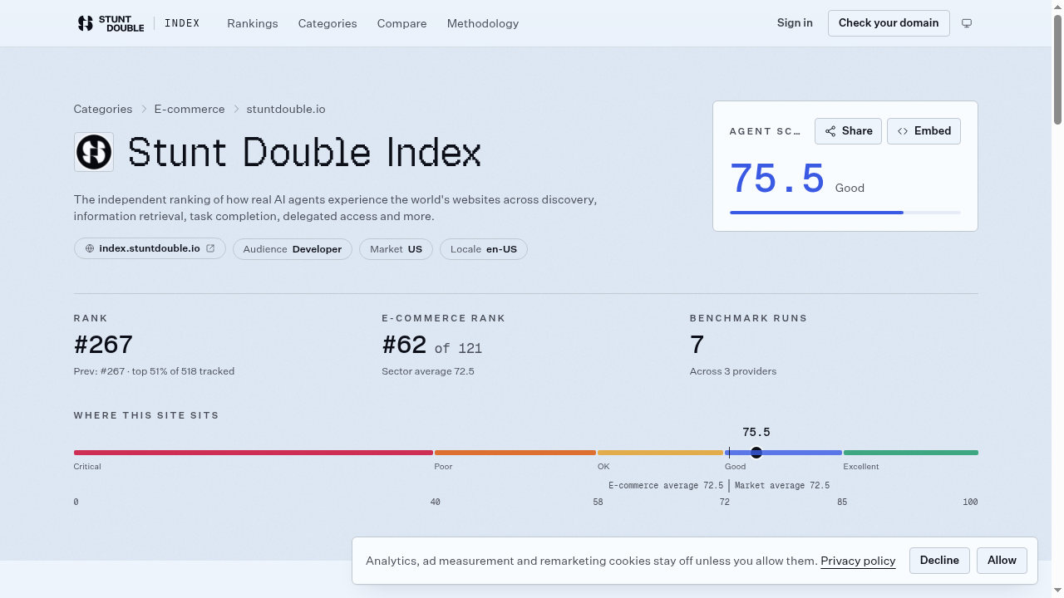Image resolution: width=1064 pixels, height=598 pixels.
Task: Click the Audience Developer chip
Action: pos(293,249)
